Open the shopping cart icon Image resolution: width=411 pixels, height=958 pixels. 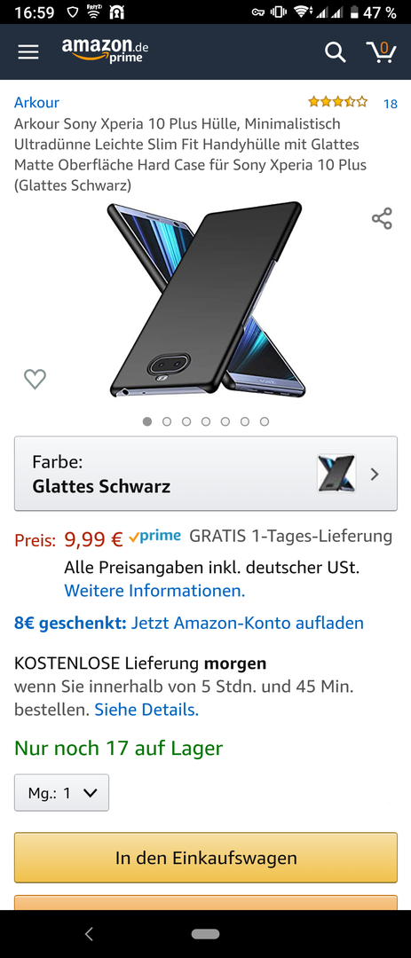[x=381, y=52]
